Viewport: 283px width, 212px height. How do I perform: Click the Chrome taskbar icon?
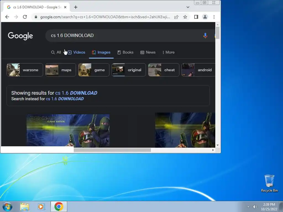59,206
